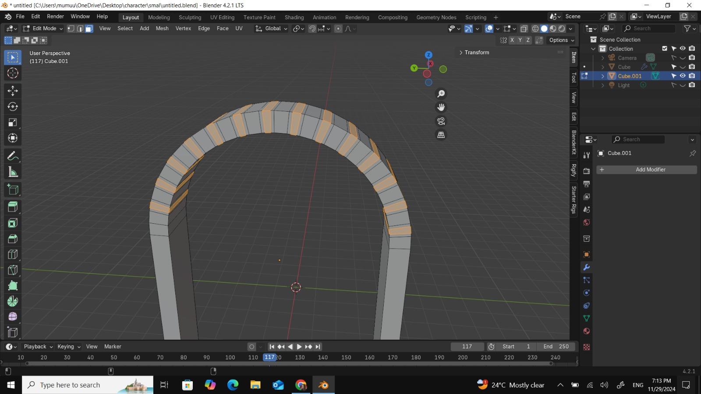
Task: Open the Keying dropdown
Action: tap(69, 347)
